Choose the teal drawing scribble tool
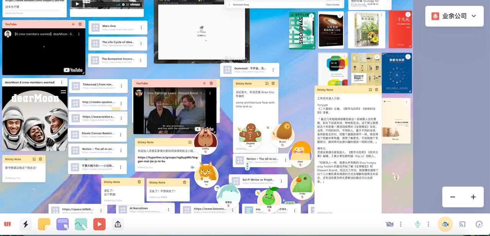The image size is (490, 236). coord(81,224)
